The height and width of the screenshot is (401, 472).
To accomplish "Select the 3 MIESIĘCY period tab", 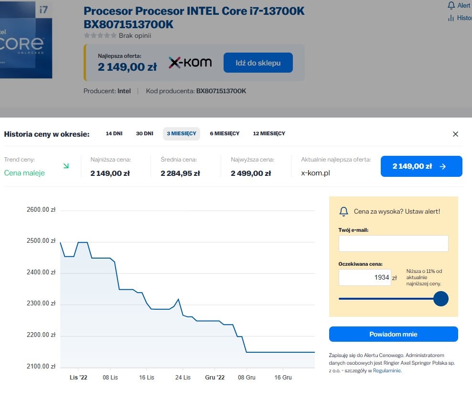I will pyautogui.click(x=182, y=134).
